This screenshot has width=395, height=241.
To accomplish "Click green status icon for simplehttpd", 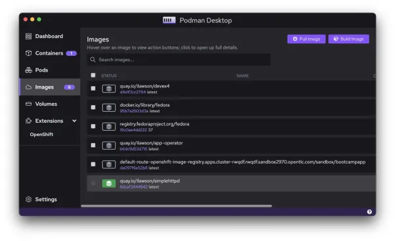I will coord(109,183).
